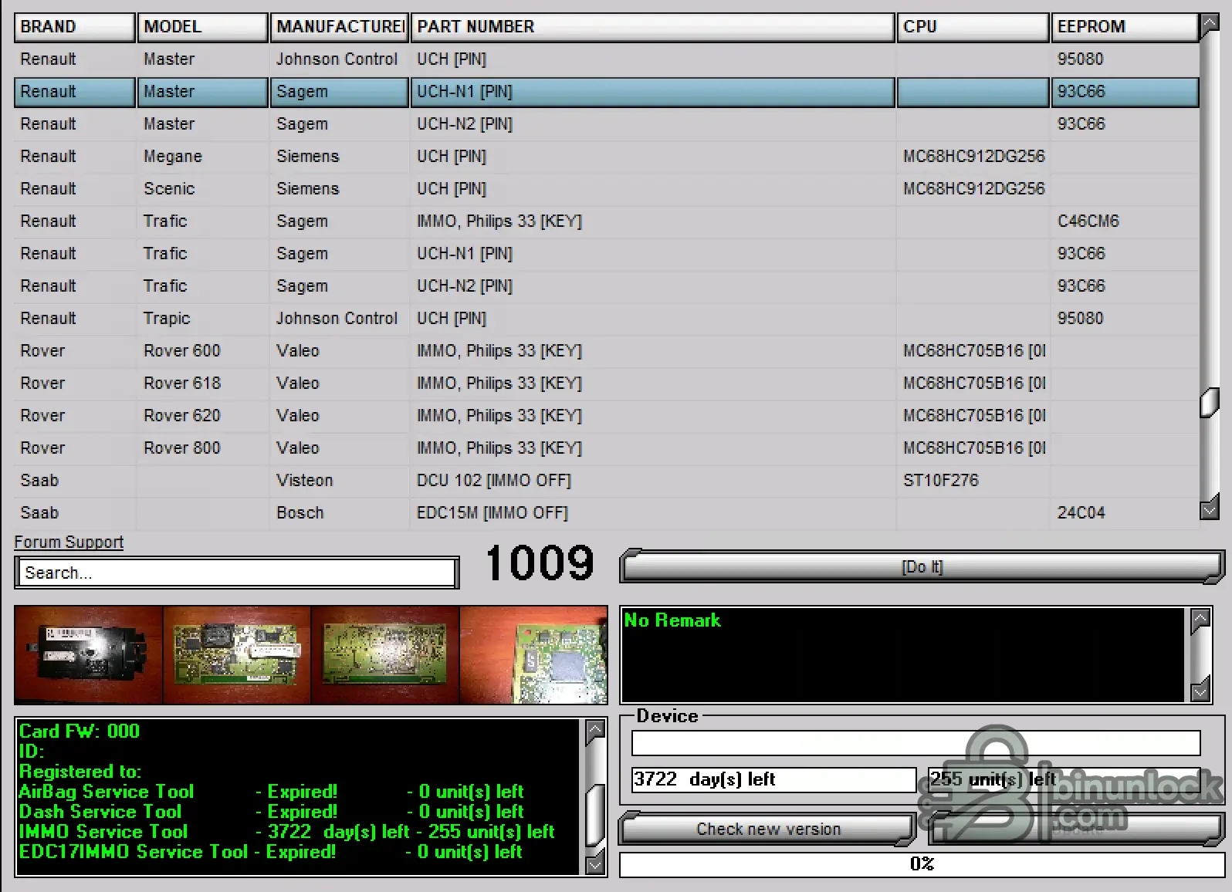Image resolution: width=1232 pixels, height=892 pixels.
Task: Click the remark panel's scroll-up arrow
Action: pos(1200,622)
